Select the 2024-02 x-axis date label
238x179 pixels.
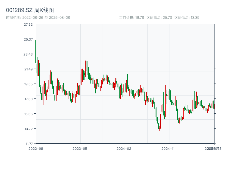tap(124, 148)
